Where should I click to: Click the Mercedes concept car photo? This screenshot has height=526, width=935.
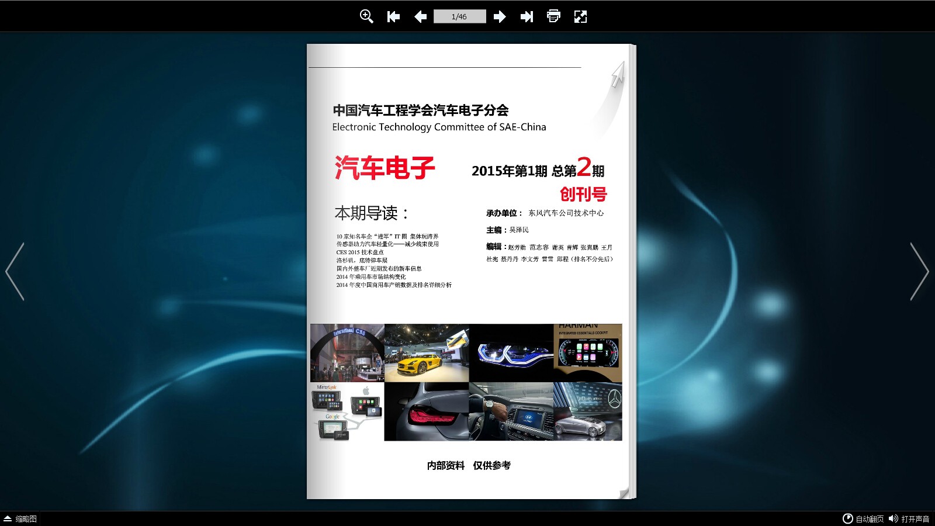[x=588, y=411]
